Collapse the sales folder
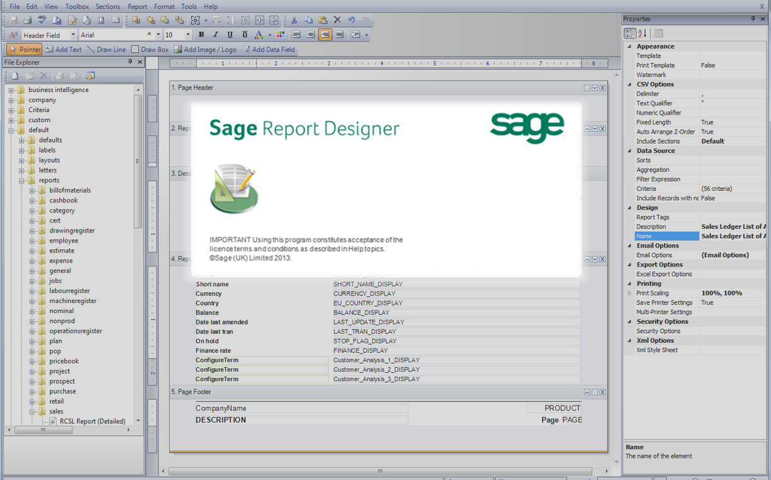This screenshot has width=771, height=480. pos(32,412)
